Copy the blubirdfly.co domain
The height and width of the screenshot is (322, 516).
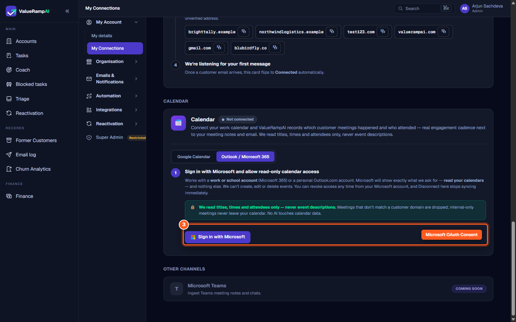coord(275,48)
